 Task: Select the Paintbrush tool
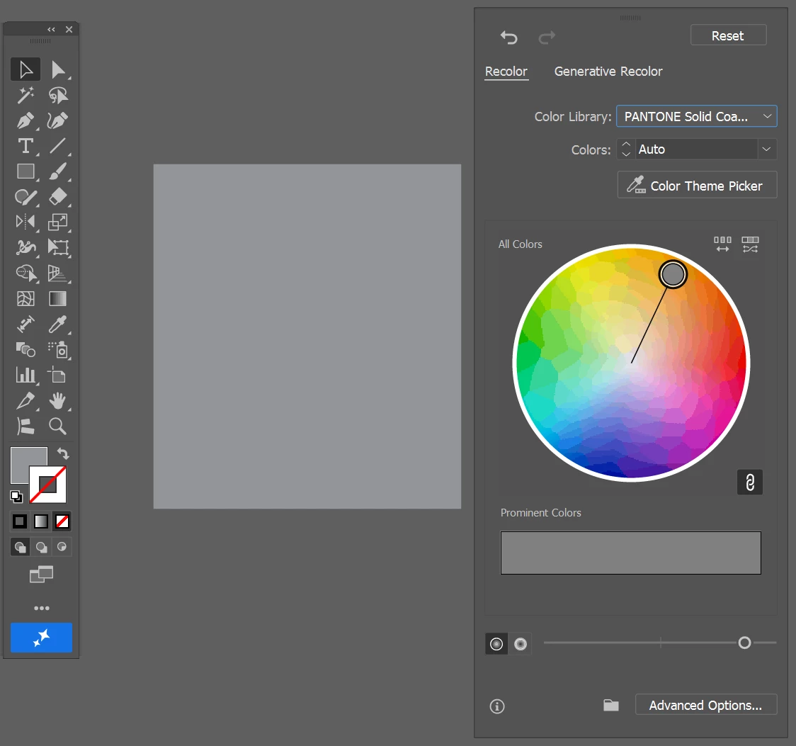(58, 171)
